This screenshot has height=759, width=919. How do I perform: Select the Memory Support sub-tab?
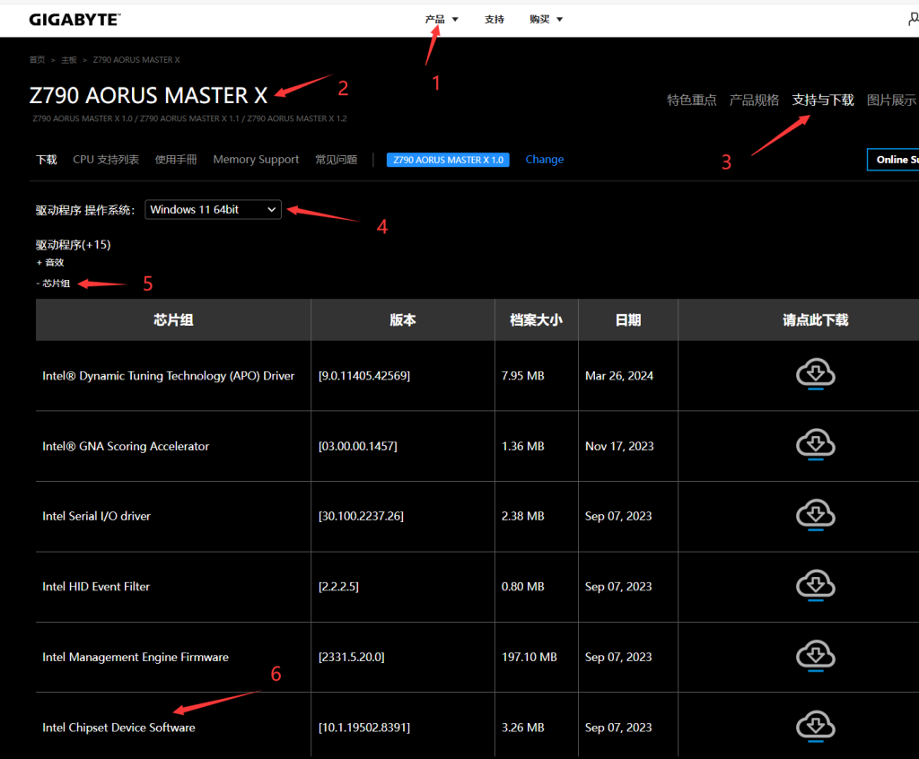pyautogui.click(x=256, y=160)
